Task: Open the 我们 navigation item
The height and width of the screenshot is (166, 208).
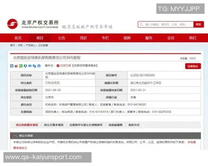Action: click(x=192, y=38)
